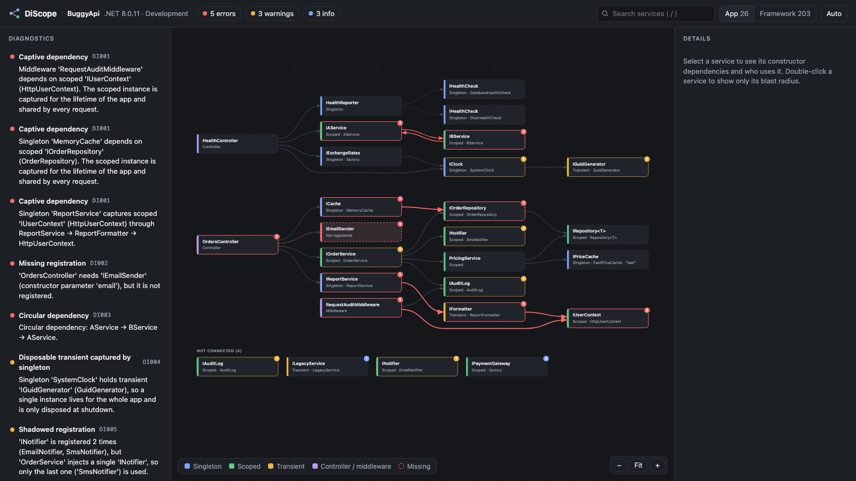Toggle Transient lifetime in legend
856x481 pixels.
click(x=286, y=467)
